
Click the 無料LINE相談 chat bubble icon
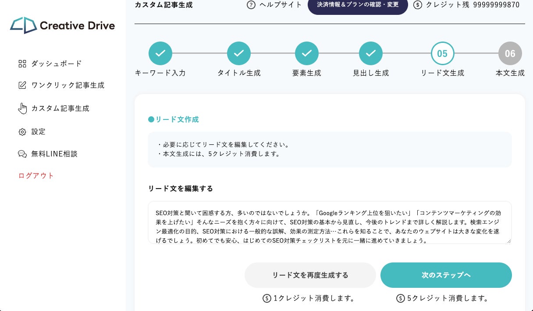click(x=22, y=154)
